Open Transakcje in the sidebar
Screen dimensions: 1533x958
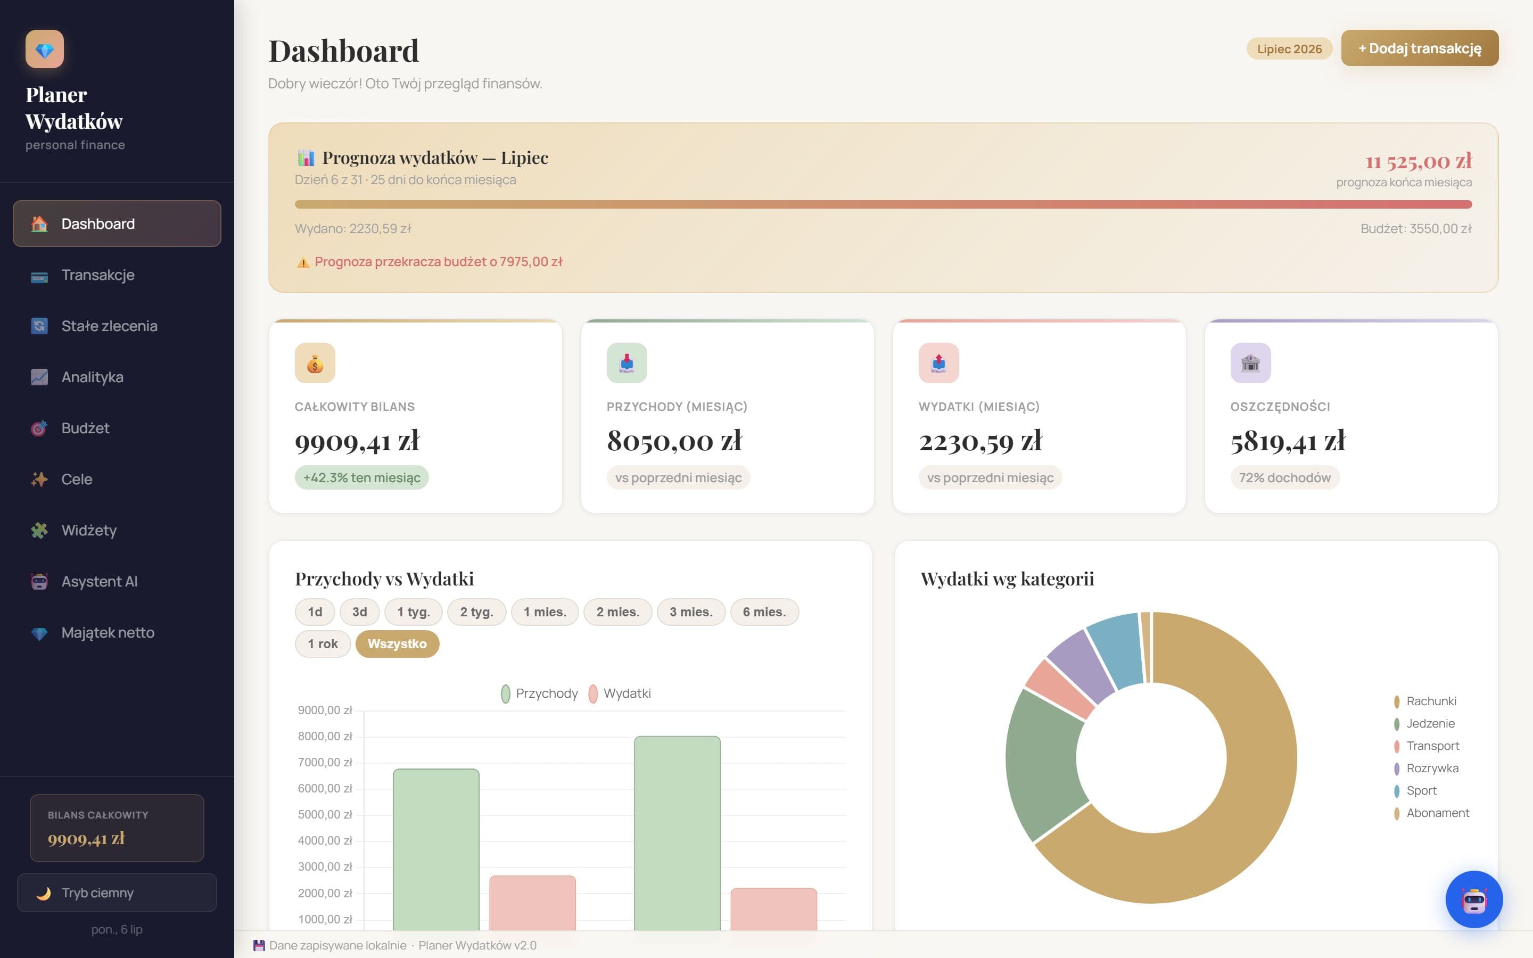117,275
